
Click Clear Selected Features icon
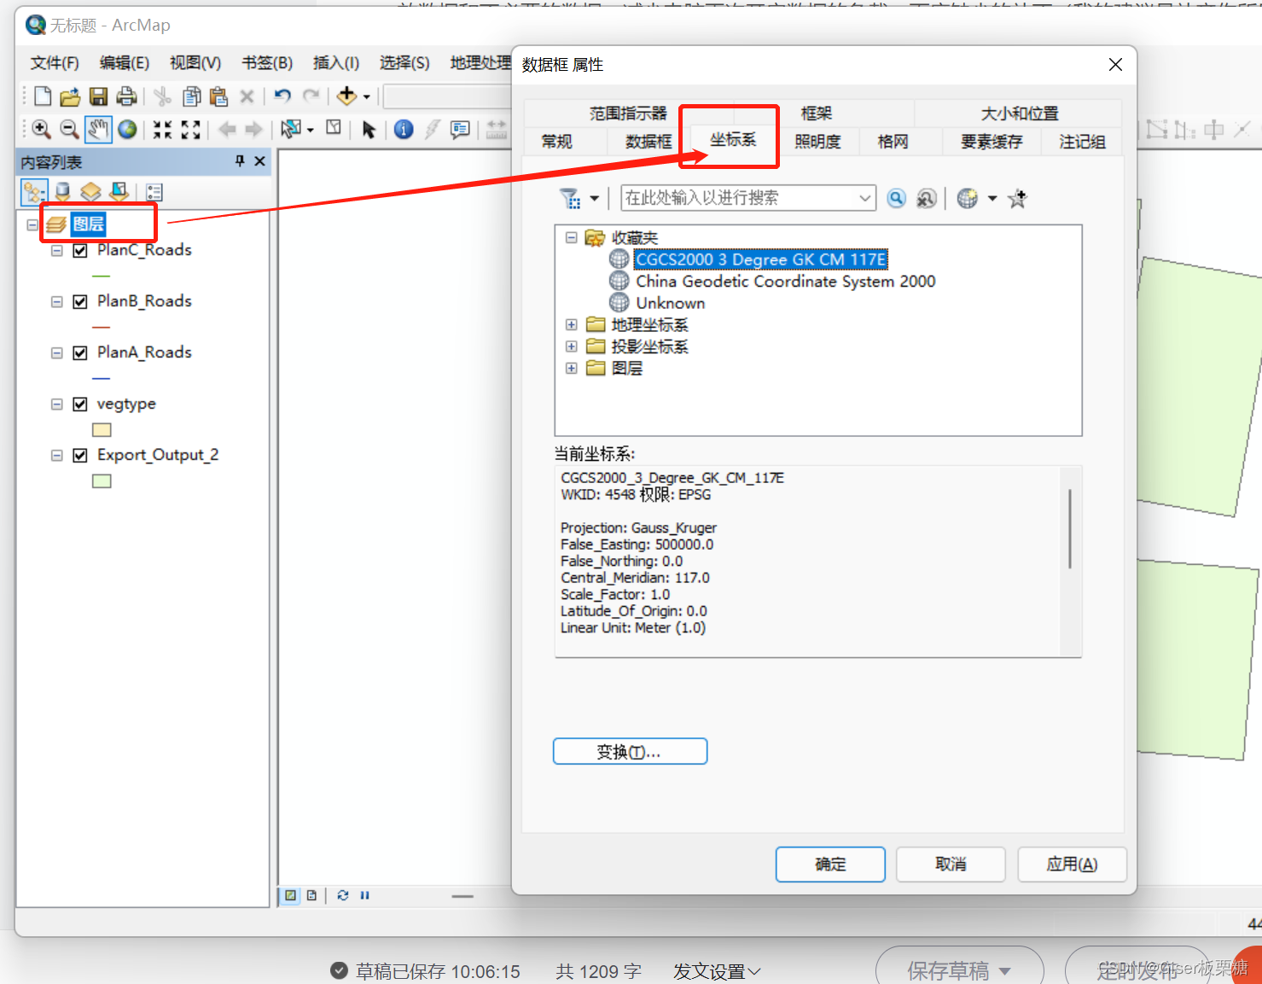tap(334, 128)
